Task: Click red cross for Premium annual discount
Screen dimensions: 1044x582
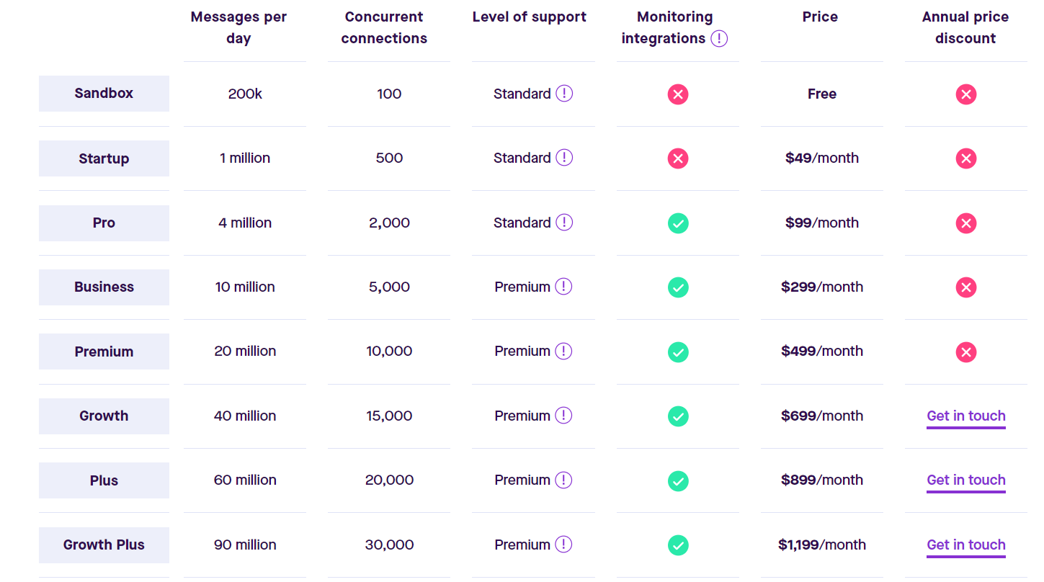Action: point(965,352)
